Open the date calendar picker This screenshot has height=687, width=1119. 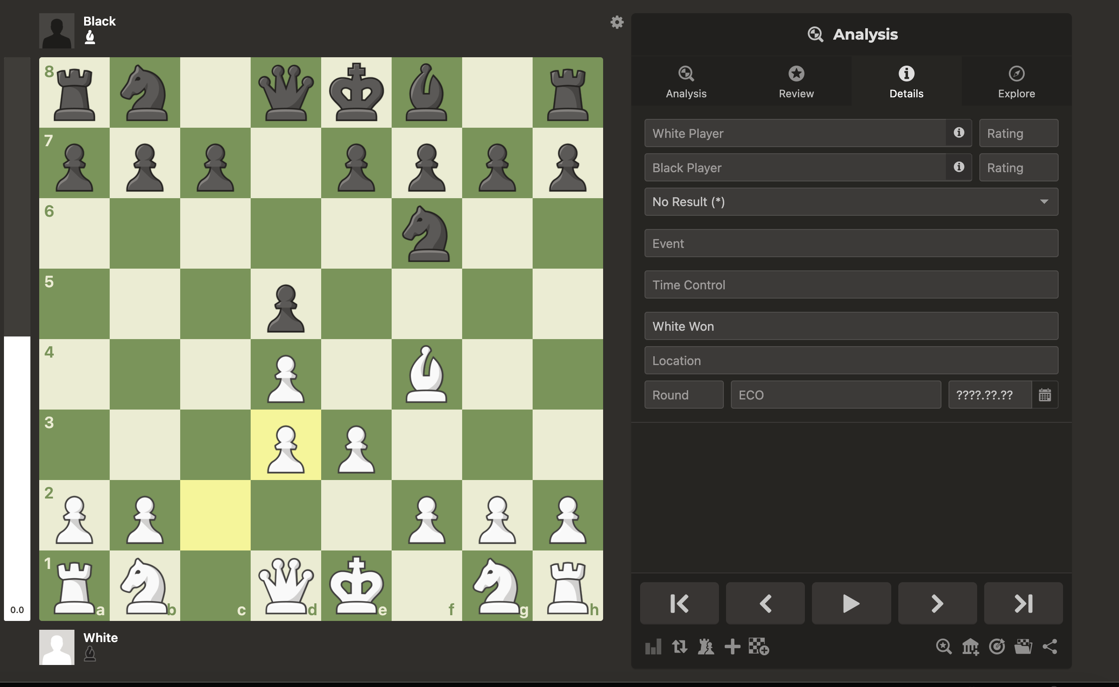click(1045, 395)
